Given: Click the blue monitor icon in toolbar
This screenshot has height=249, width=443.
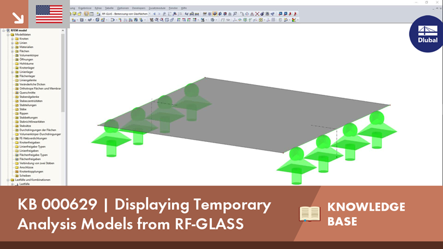Looking at the screenshot, I should pos(280,14).
